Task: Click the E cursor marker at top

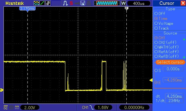Action: [127, 8]
